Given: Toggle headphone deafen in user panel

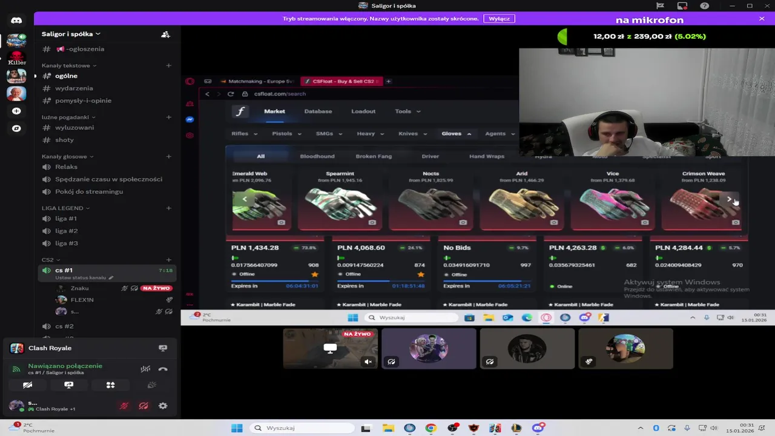Looking at the screenshot, I should point(143,406).
